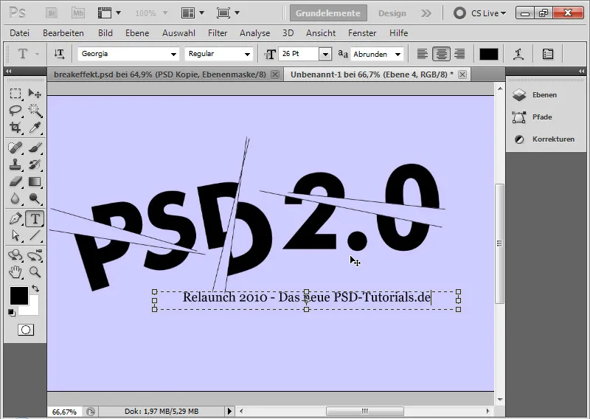Select the Magic Wand tool

pos(35,111)
